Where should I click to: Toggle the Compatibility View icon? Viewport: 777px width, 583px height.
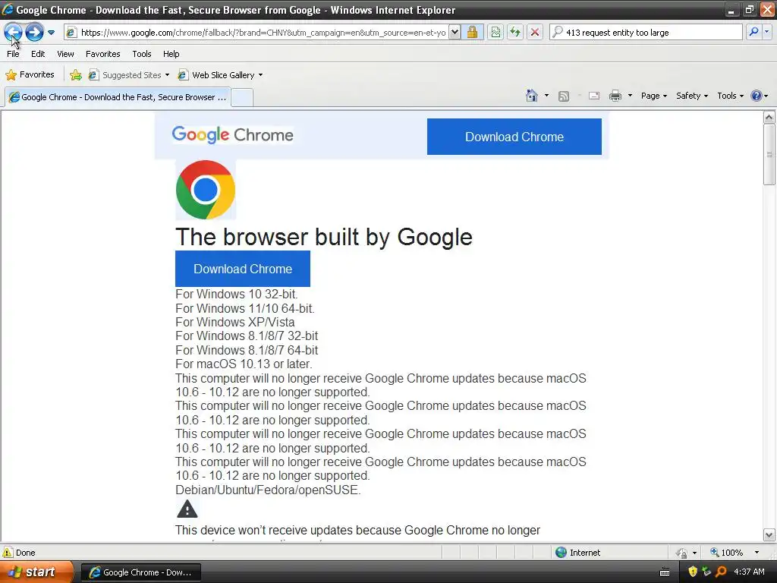coord(495,33)
